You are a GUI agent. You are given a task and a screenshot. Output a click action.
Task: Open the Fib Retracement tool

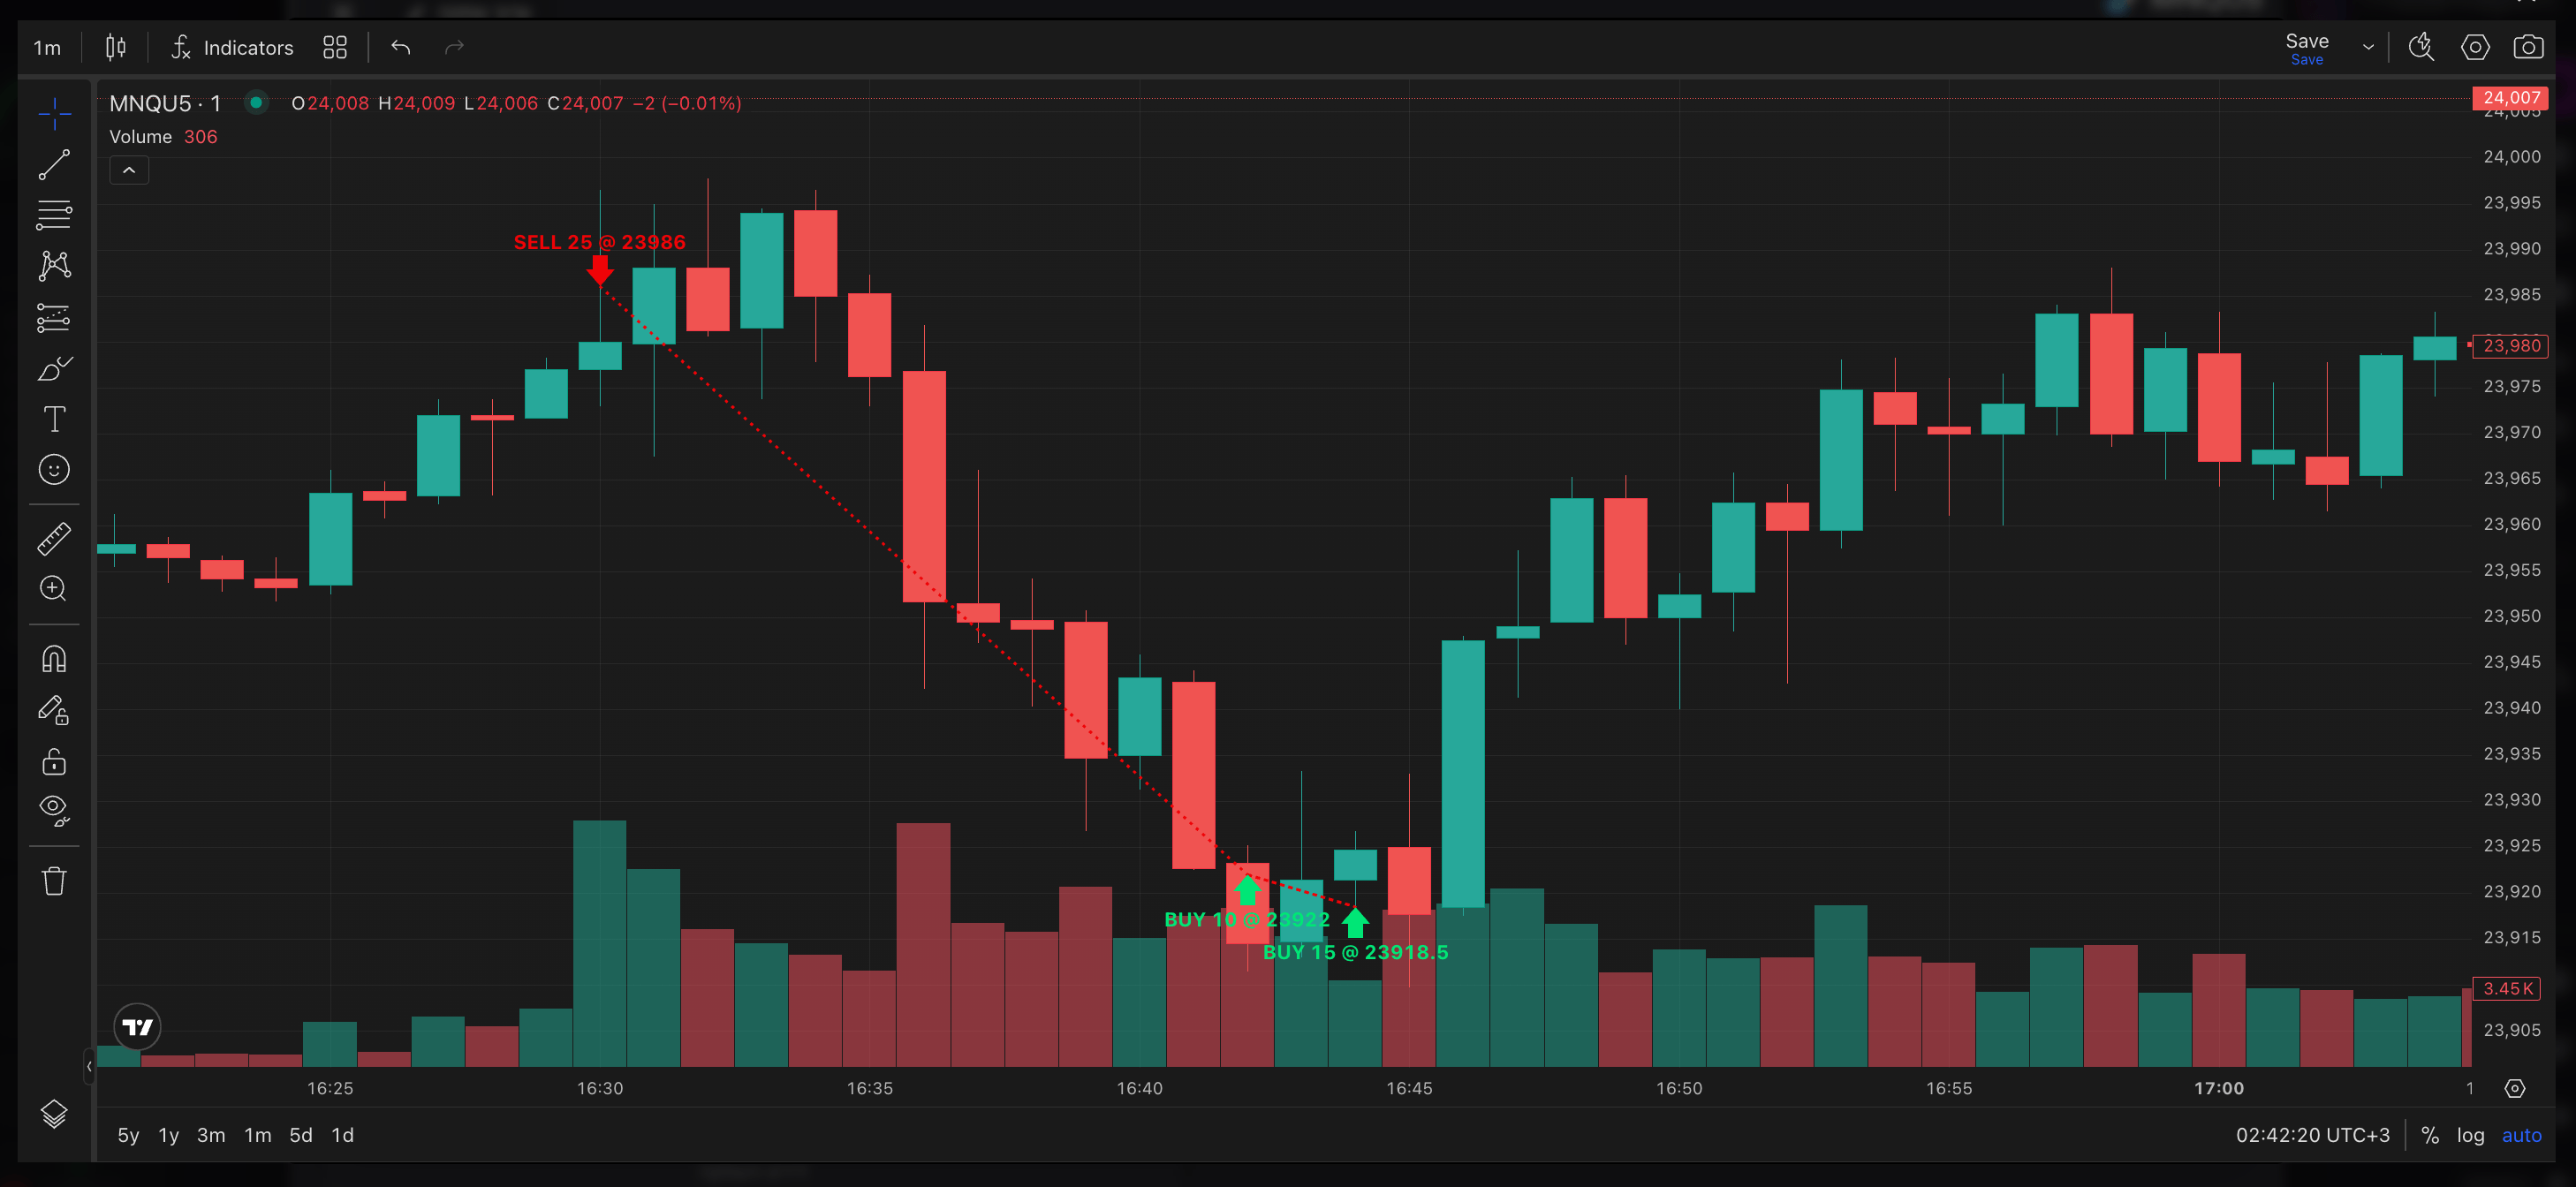point(55,214)
